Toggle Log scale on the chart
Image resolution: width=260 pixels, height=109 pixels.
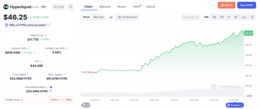tap(244, 17)
